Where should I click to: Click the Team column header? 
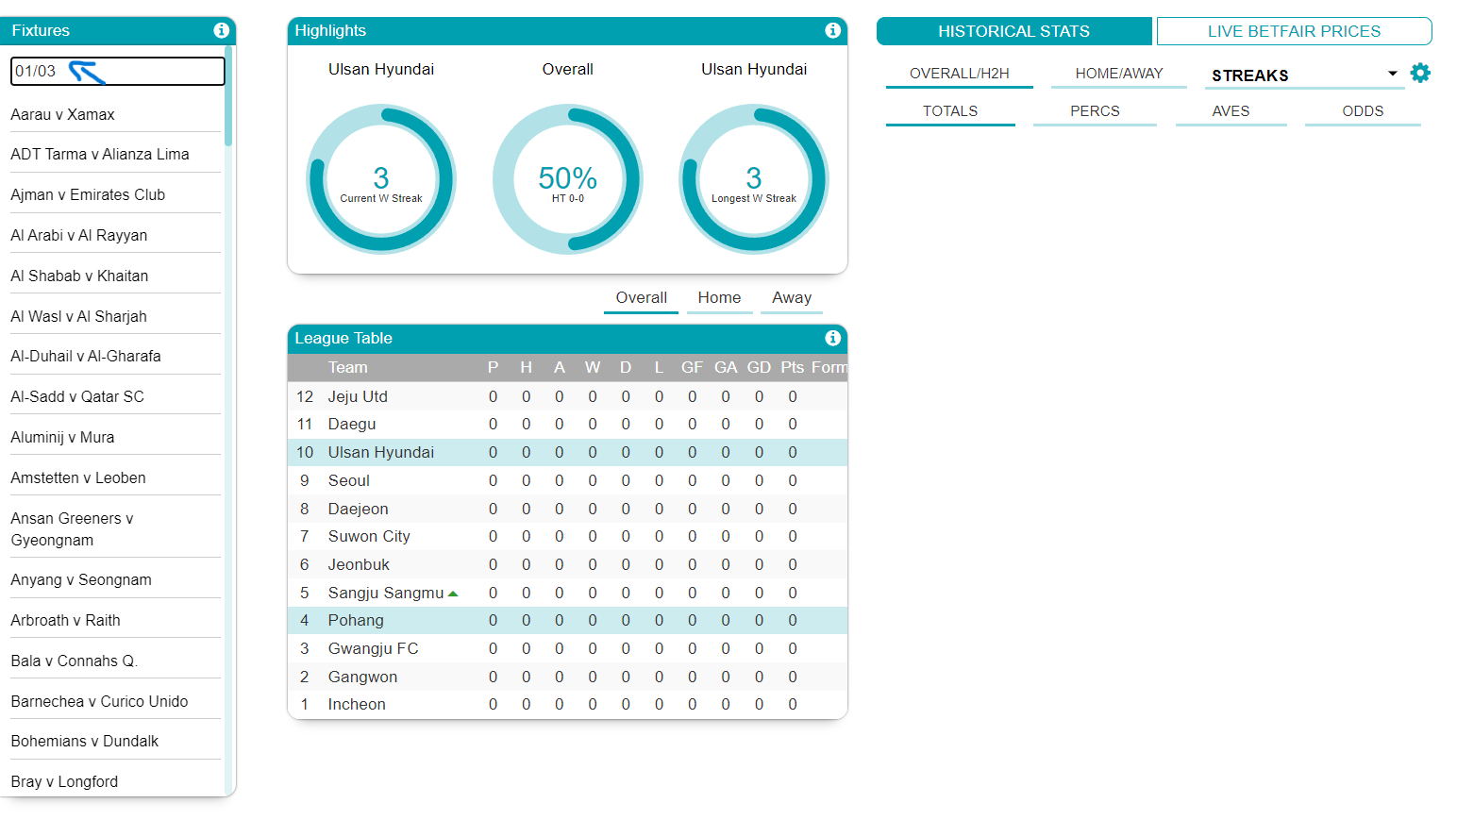tap(347, 367)
